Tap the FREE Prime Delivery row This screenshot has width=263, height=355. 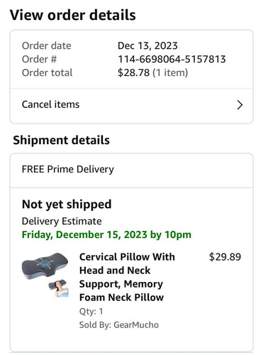(131, 170)
